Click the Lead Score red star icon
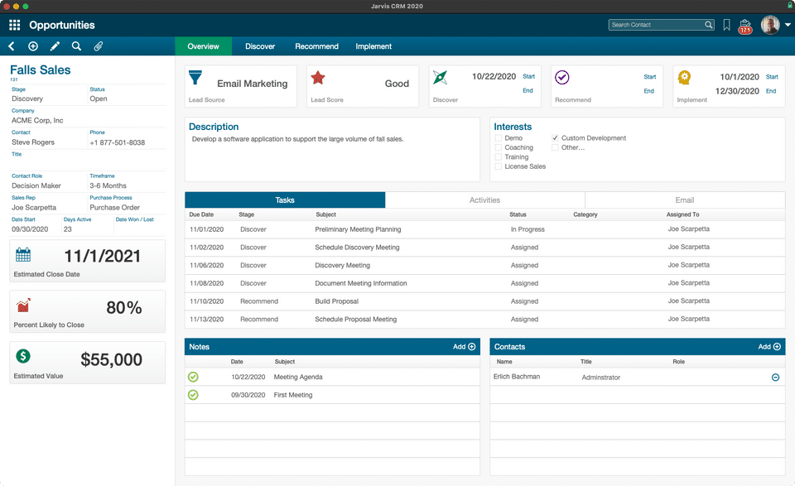This screenshot has width=795, height=486. pyautogui.click(x=318, y=78)
